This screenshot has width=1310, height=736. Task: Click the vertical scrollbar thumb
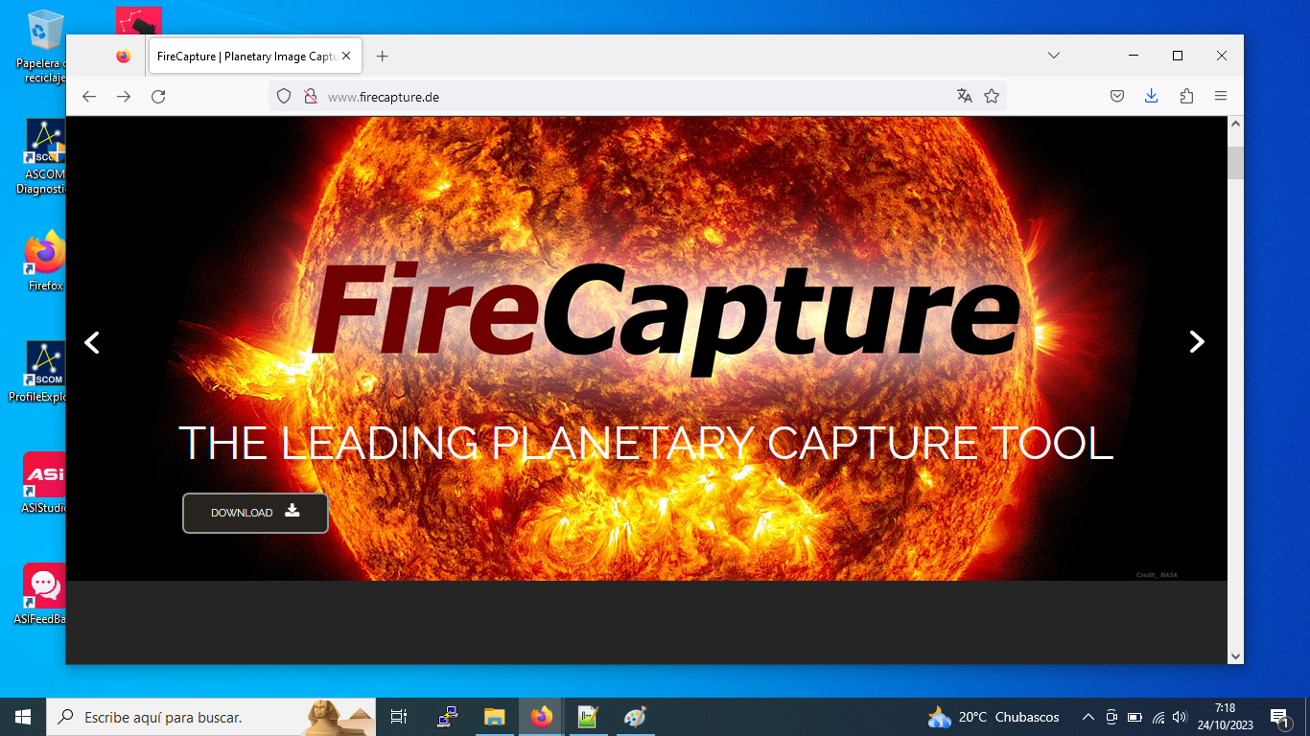(1235, 163)
